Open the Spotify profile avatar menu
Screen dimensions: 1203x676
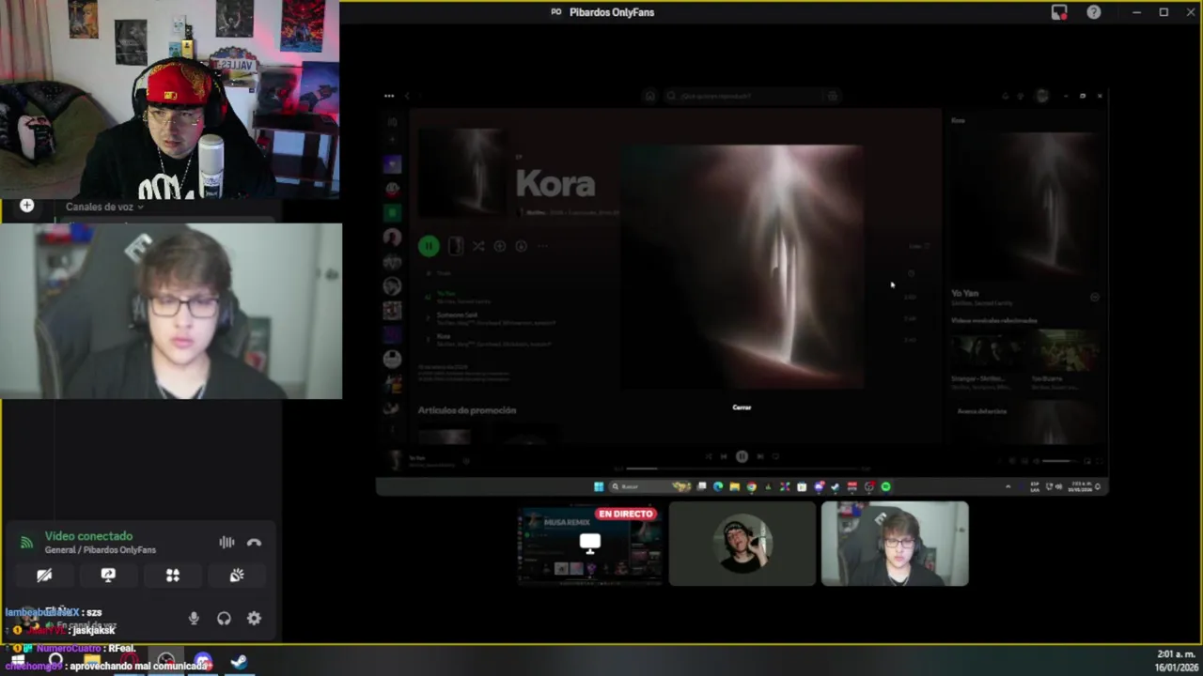(x=1041, y=96)
